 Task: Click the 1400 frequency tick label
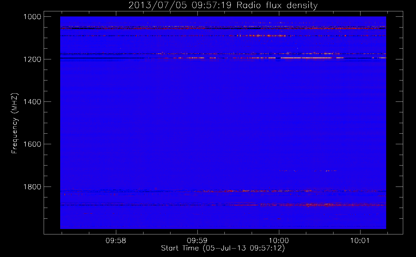pos(32,102)
